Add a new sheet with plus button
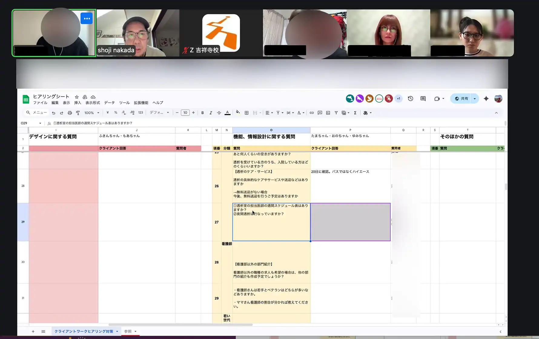Viewport: 539px width, 339px height. (x=33, y=331)
